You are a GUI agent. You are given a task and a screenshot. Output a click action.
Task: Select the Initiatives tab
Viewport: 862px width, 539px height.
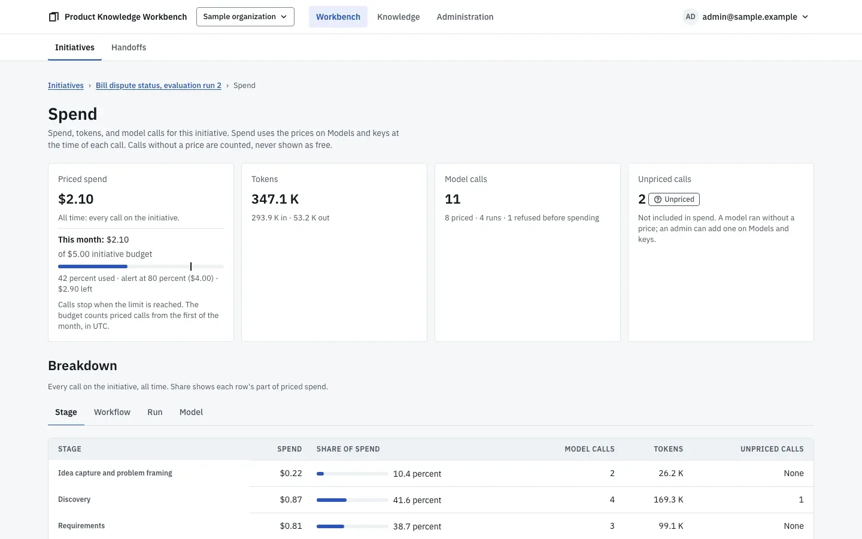75,47
